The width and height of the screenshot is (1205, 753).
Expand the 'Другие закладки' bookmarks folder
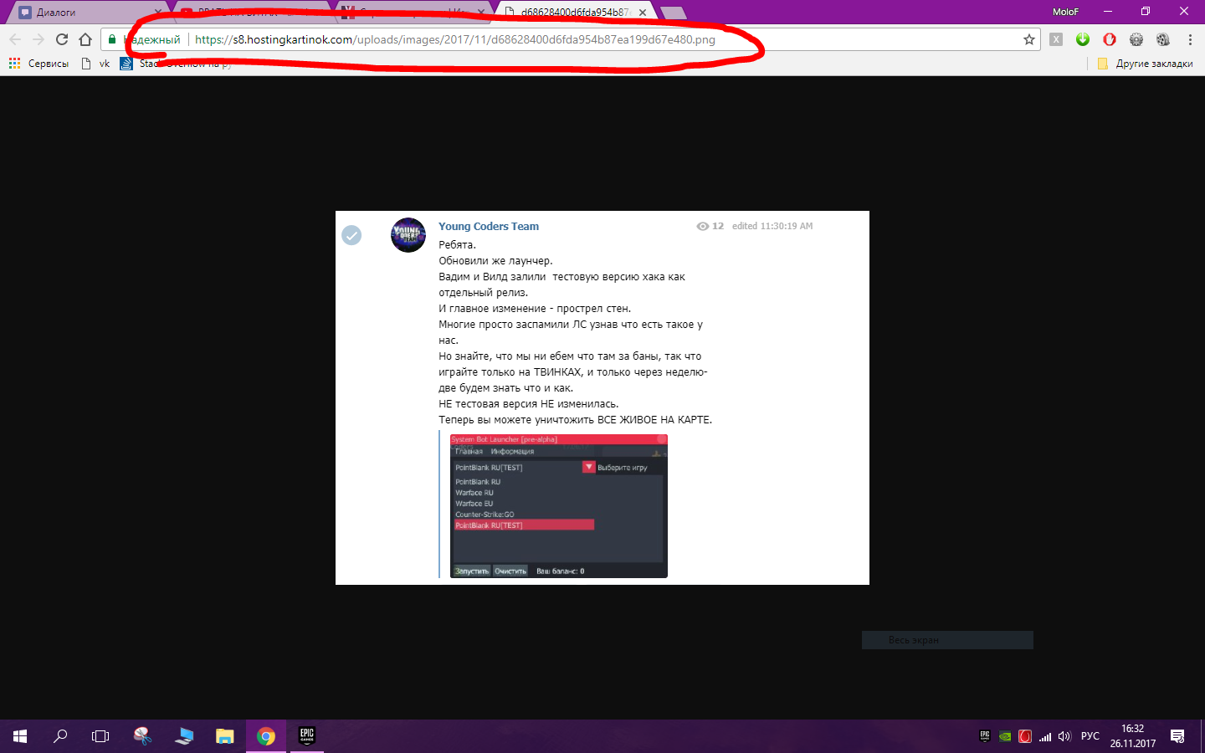tap(1153, 63)
